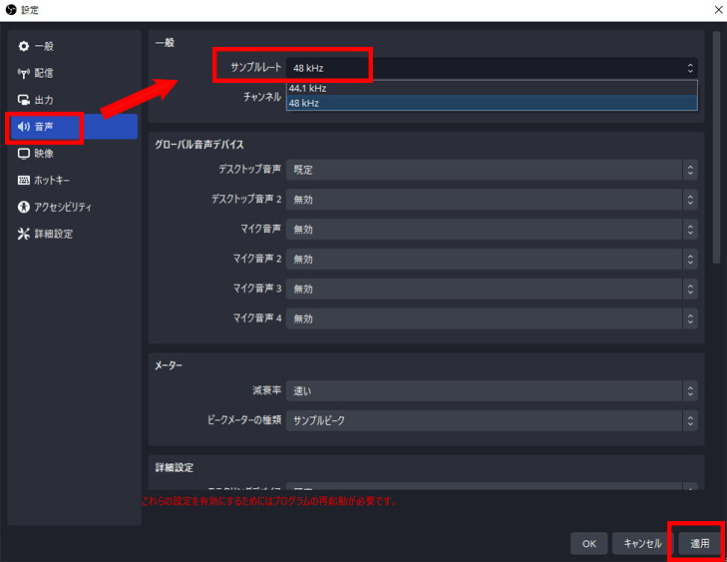The image size is (727, 562).
Task: Open the デスクトップ音声 2 dropdown
Action: pyautogui.click(x=492, y=200)
